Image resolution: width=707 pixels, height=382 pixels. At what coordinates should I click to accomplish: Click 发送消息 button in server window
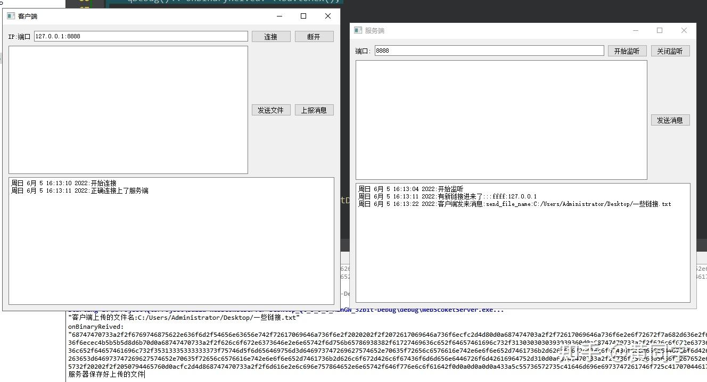670,120
